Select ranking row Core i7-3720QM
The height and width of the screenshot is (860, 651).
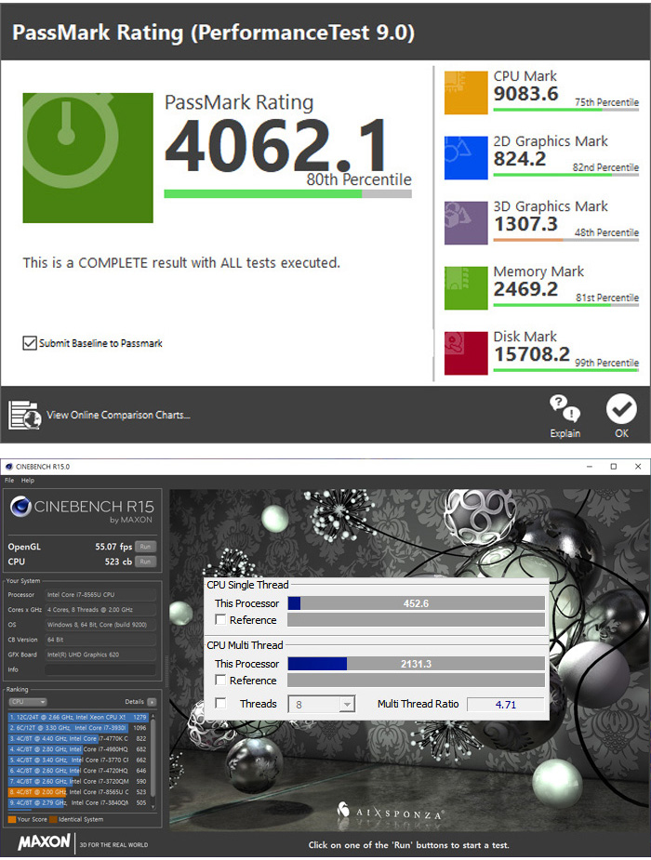coord(78,781)
